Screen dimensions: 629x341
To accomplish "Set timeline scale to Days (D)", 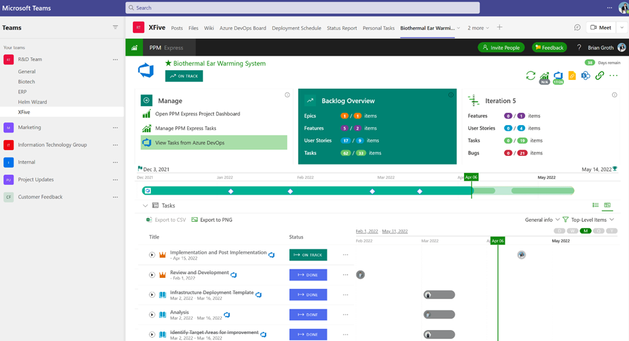I will tap(559, 231).
